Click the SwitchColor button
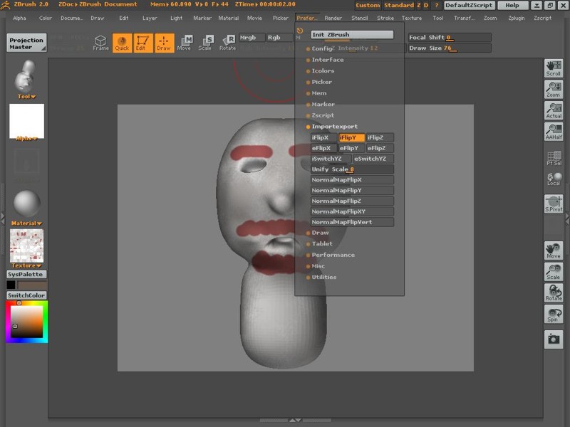570x427 pixels. tap(26, 295)
